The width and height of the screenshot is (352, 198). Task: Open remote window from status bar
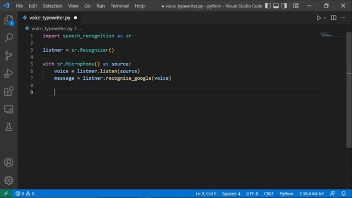(x=6, y=193)
